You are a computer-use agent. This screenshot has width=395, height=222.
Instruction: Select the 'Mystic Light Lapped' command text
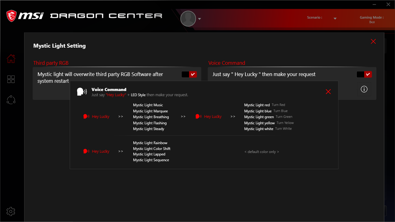(x=149, y=154)
